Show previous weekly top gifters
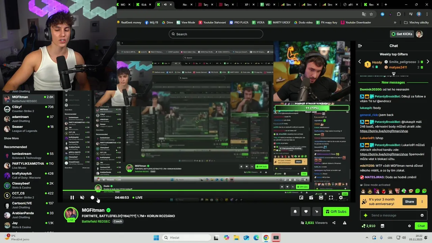Image resolution: width=432 pixels, height=243 pixels. tap(359, 62)
